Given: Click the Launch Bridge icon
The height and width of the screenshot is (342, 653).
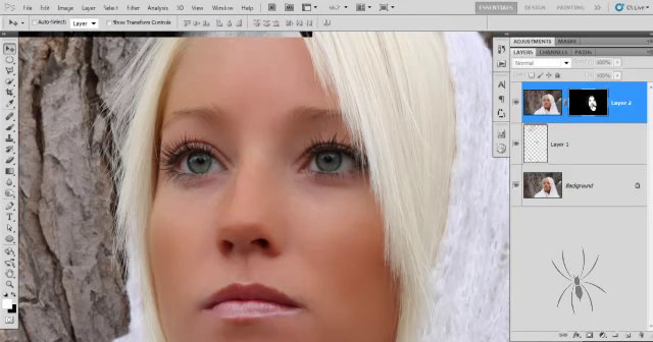Looking at the screenshot, I should pos(272,8).
